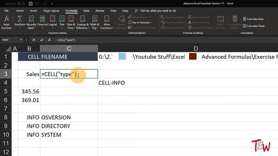Confirm the formula with the checkmark
Screen dimensions: 278x156
point(42,40)
